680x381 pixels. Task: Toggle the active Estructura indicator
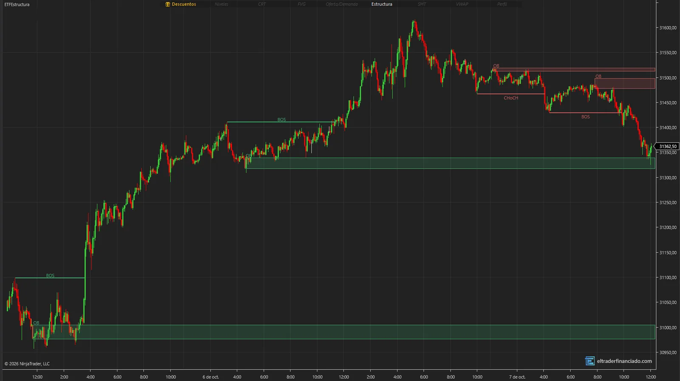coord(382,4)
